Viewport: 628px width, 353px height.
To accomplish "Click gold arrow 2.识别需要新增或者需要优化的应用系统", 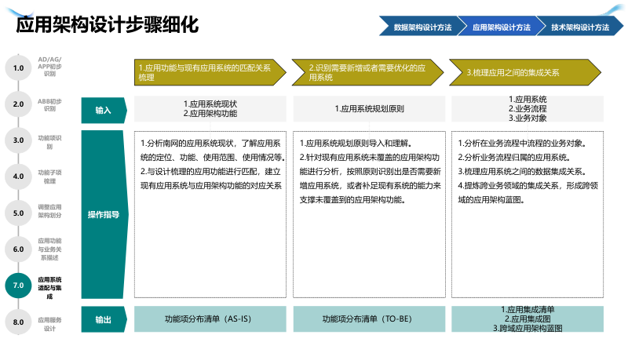I will coord(367,72).
